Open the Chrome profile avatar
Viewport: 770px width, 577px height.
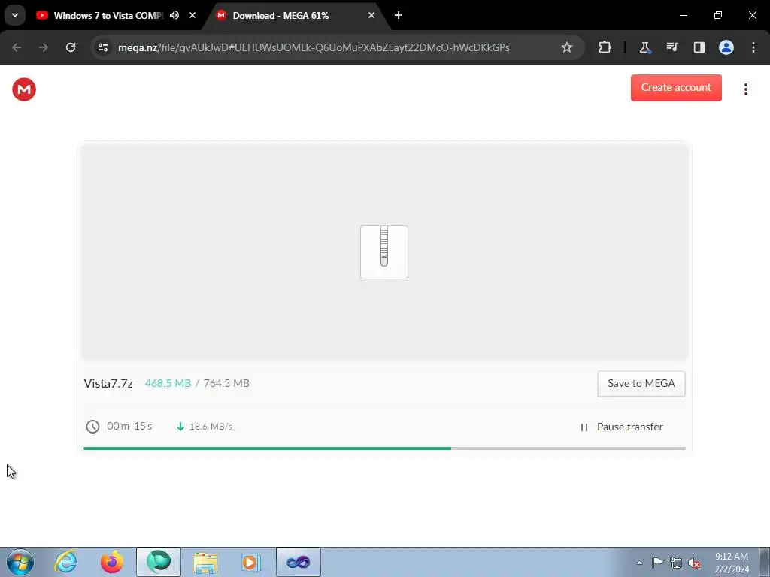pos(726,47)
